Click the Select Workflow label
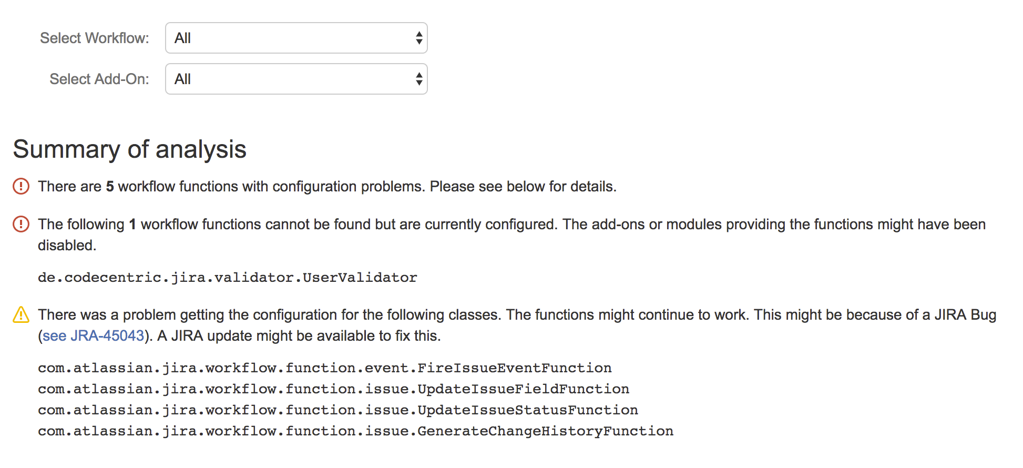The image size is (1023, 468). click(95, 38)
